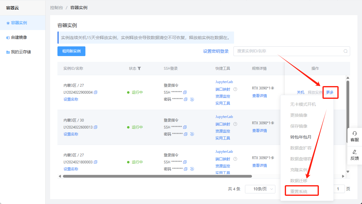Select 无卡模式开机 from menu
The width and height of the screenshot is (362, 204).
[x=303, y=104]
